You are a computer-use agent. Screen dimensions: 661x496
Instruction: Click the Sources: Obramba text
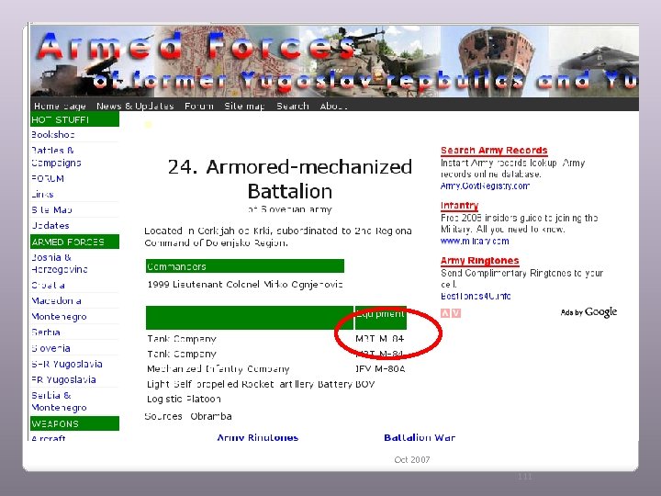click(x=188, y=416)
